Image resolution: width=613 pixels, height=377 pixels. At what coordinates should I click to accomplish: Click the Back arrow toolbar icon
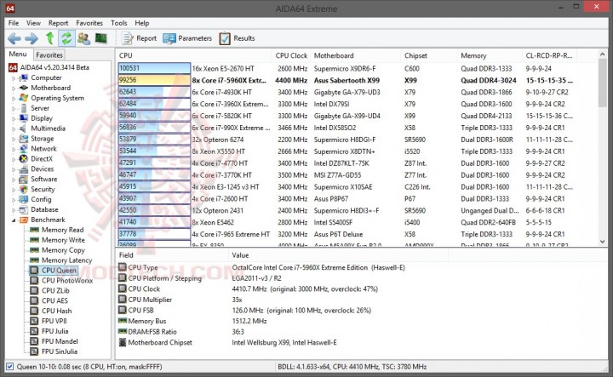tap(14, 38)
